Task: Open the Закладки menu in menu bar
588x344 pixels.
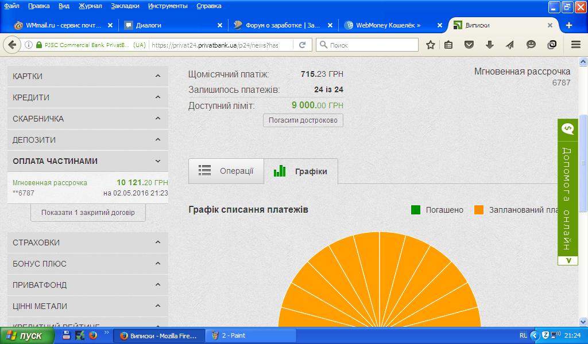Action: [x=125, y=6]
